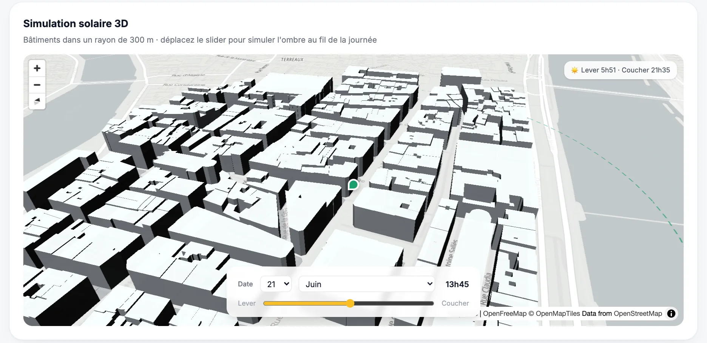
Task: Click the Rue Claudia street label
Action: 487,289
